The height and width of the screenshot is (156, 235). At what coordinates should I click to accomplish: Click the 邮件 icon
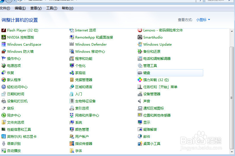coord(140,136)
